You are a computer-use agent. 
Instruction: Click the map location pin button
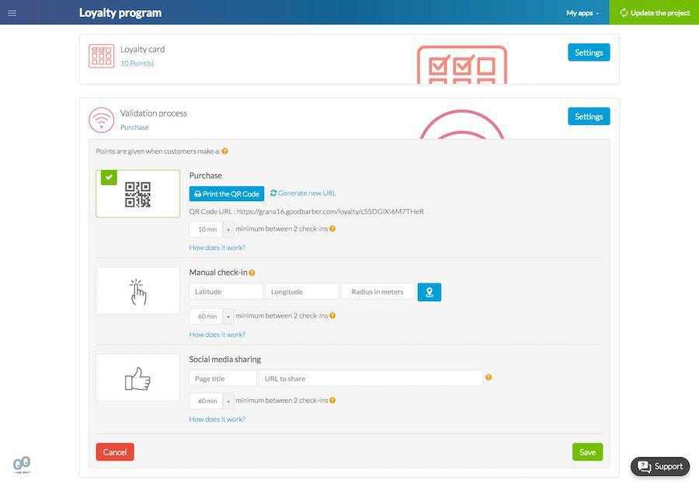click(x=429, y=292)
